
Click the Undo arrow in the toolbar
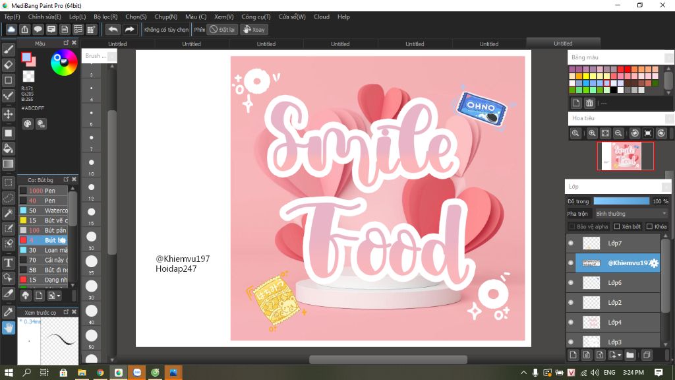coord(113,29)
